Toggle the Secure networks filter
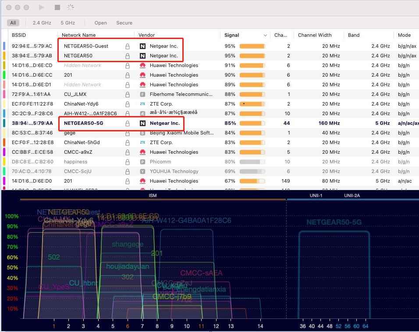419x332 pixels. click(124, 23)
